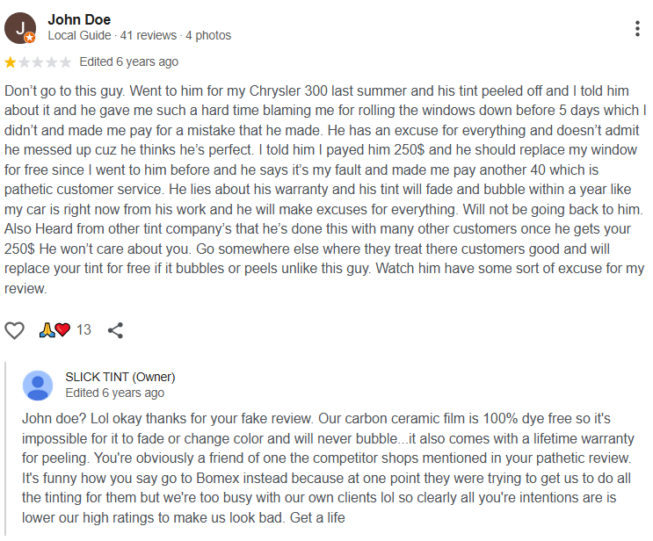Viewport: 653px width, 541px height.
Task: Click owner reply's Edited 6 years ago
Action: [114, 393]
